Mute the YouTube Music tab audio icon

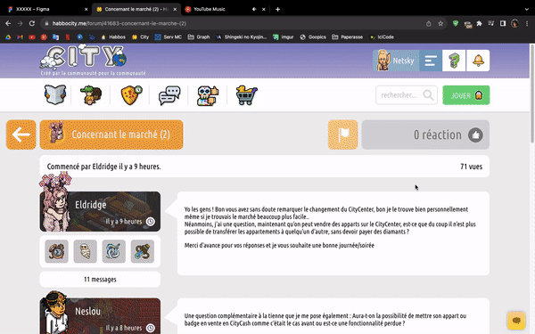254,9
